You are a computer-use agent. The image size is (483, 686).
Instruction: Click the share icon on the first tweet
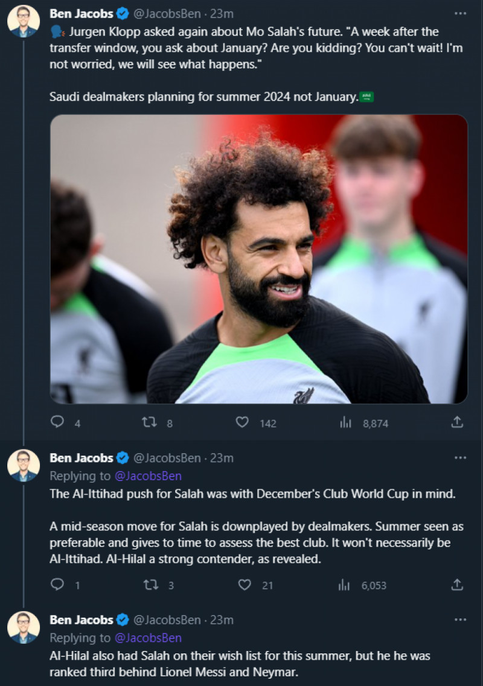[457, 423]
